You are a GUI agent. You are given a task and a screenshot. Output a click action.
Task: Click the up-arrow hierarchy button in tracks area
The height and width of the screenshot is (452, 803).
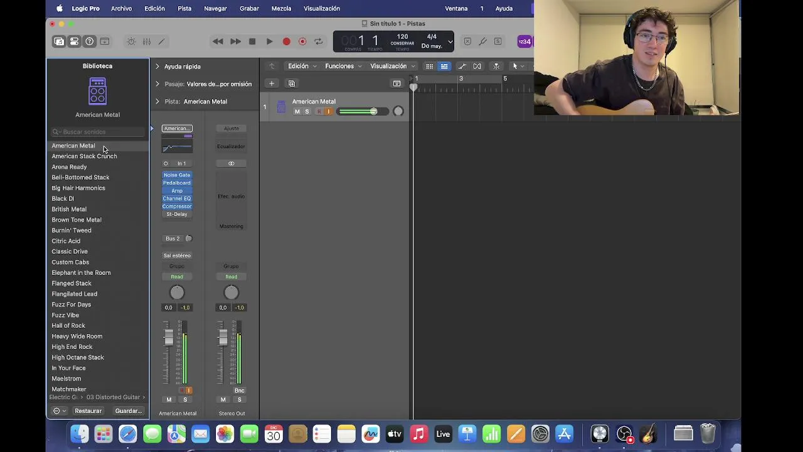[272, 66]
